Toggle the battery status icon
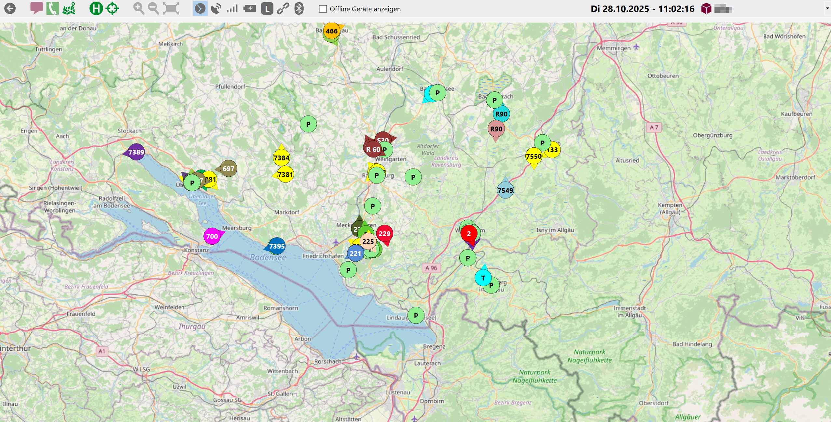This screenshot has height=422, width=831. [x=250, y=8]
